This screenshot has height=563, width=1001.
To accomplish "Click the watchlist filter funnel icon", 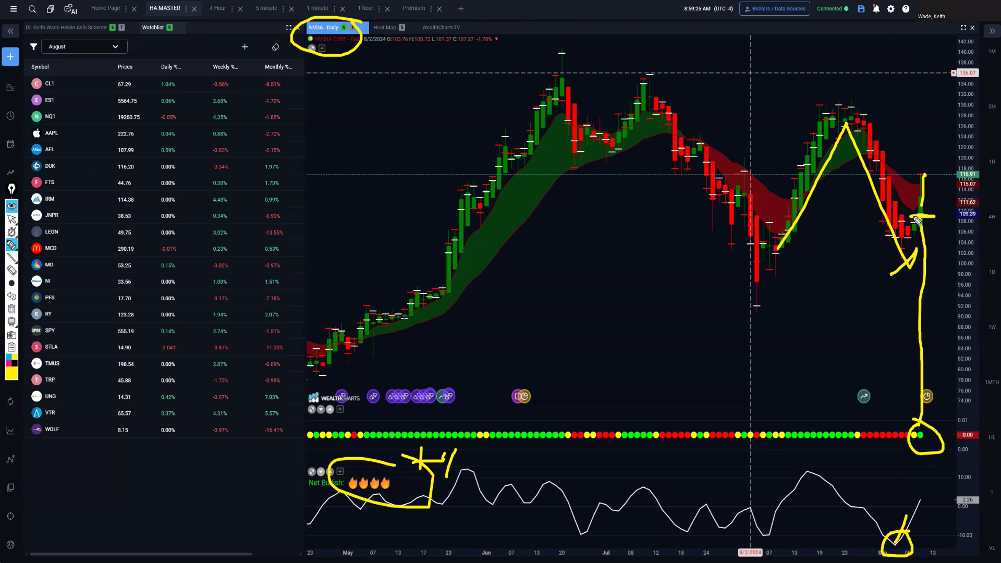I will pos(33,47).
